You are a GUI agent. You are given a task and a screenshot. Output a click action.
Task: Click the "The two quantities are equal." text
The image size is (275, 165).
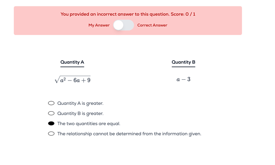click(x=88, y=124)
